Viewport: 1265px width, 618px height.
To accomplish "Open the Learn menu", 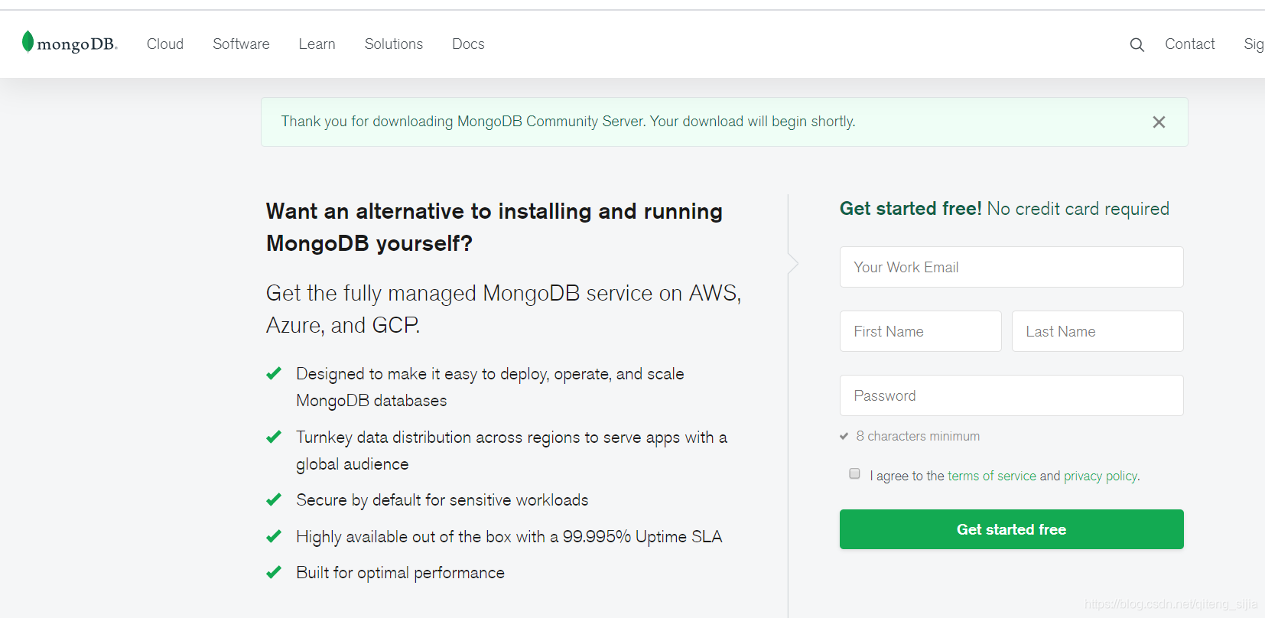I will pyautogui.click(x=317, y=44).
